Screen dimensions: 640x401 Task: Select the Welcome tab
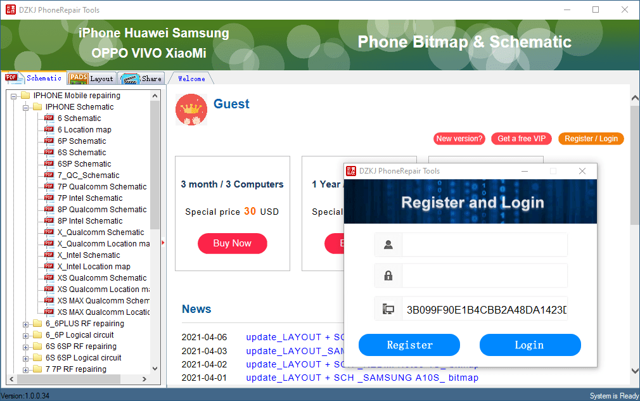pyautogui.click(x=191, y=79)
